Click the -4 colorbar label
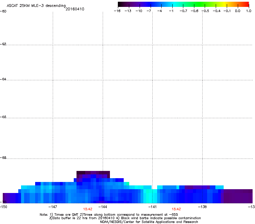This screenshot has height=224, width=255. (160, 11)
